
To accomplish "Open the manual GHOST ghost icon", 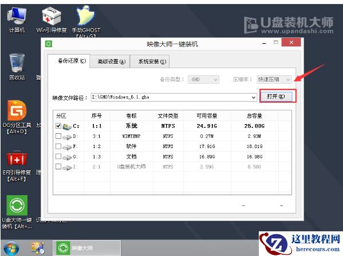I will coord(86,15).
